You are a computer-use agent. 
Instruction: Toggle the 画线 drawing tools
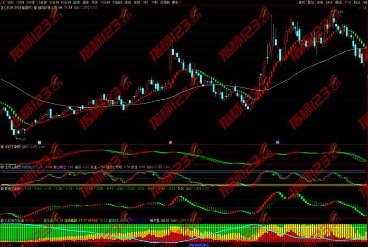pyautogui.click(x=338, y=2)
